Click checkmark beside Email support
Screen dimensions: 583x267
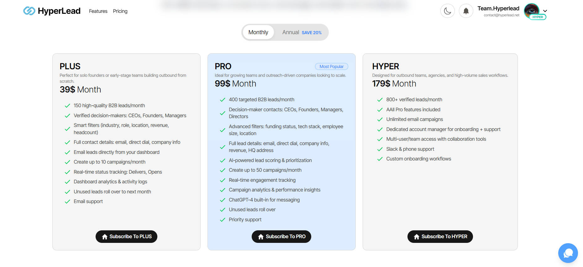(67, 202)
